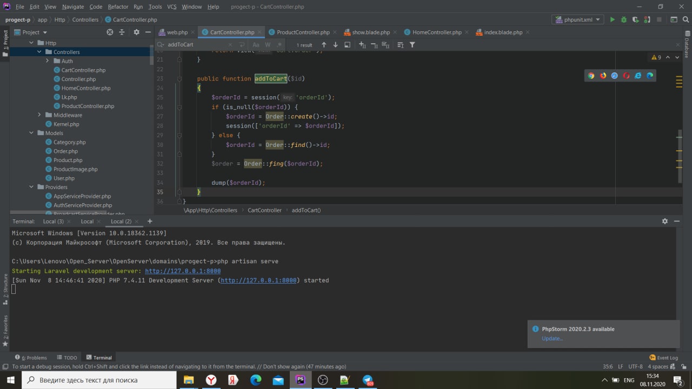Collapse the Providers folder
The image size is (692, 389).
[31, 187]
